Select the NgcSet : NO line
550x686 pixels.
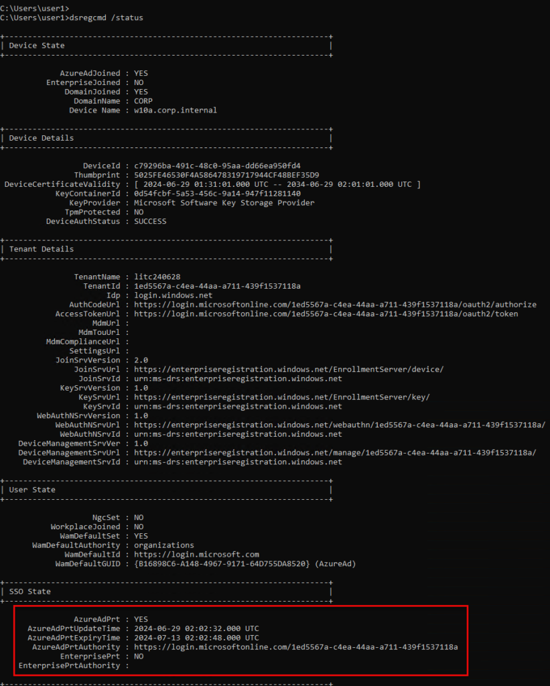[x=118, y=518]
